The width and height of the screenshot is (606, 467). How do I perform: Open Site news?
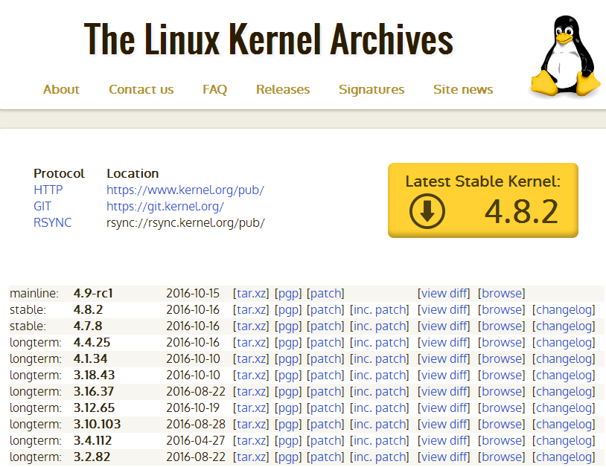point(463,89)
